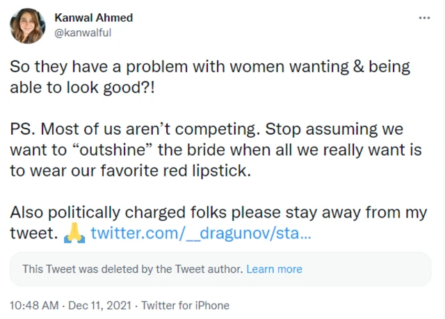Click Kanwal Ahmed's profile avatar
The image size is (445, 319).
pyautogui.click(x=28, y=26)
